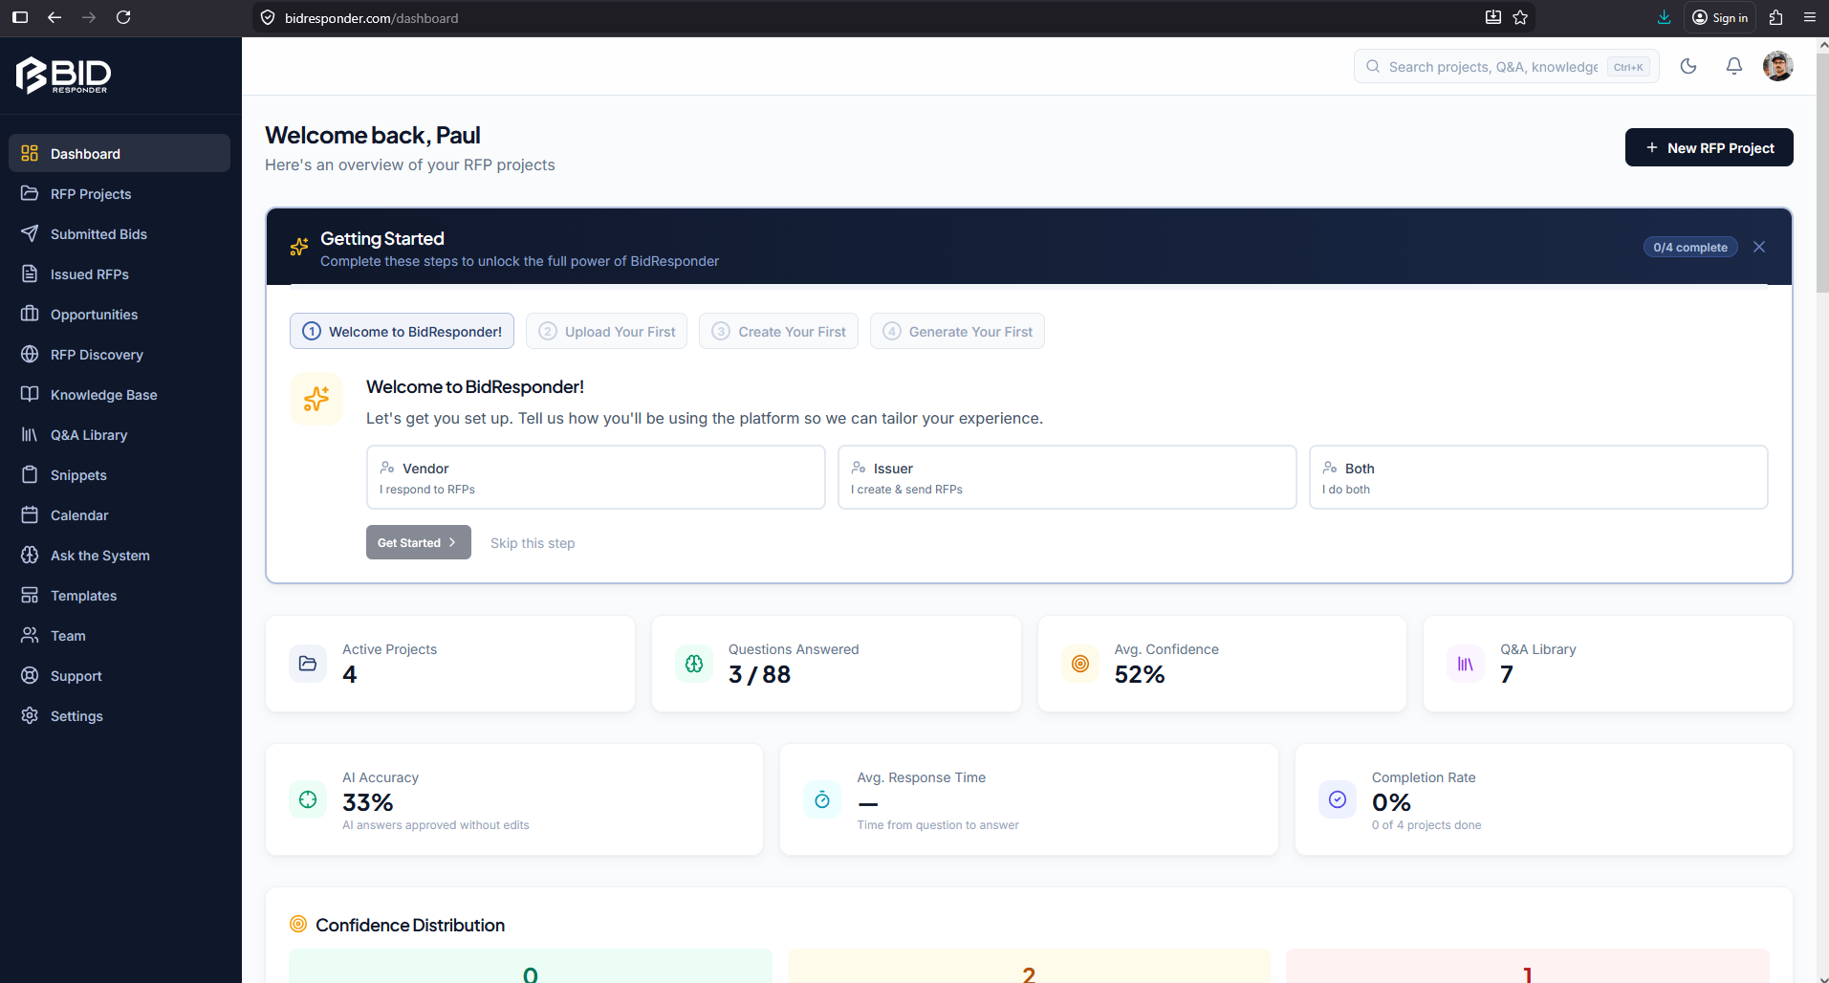Click the Active Projects folder icon

click(x=308, y=664)
